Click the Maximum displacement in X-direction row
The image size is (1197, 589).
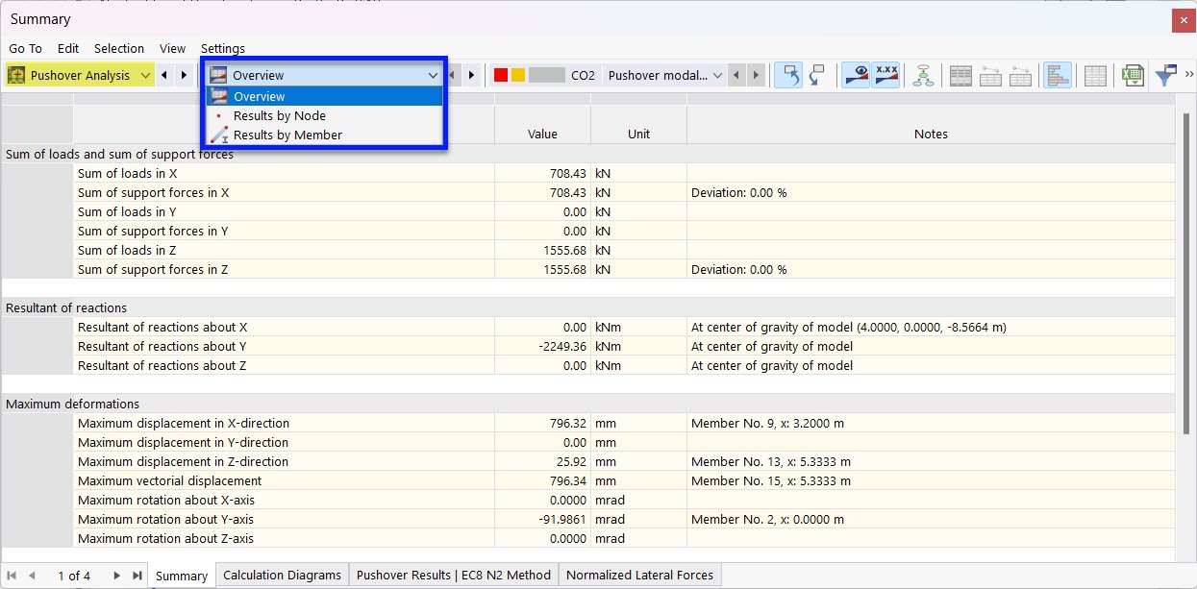[288, 423]
